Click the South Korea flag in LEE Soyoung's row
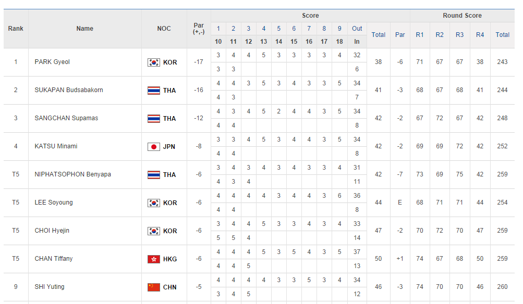This screenshot has height=304, width=523. click(x=153, y=203)
